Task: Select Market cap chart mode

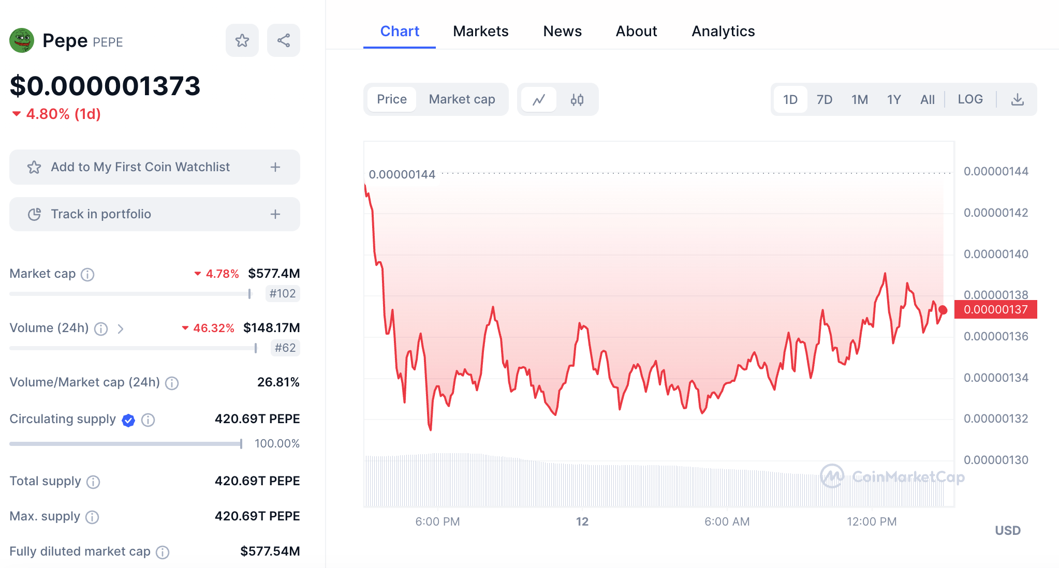Action: (462, 99)
